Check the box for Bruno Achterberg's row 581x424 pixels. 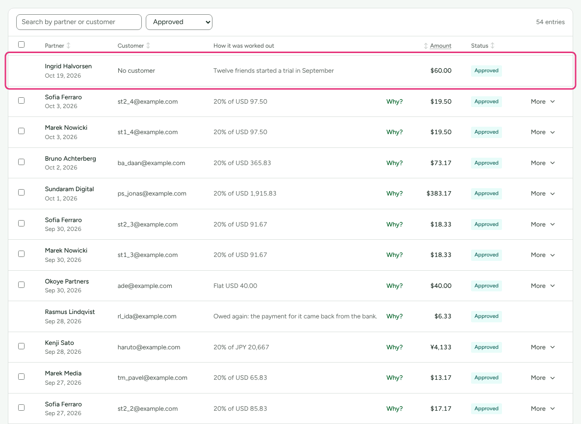pos(22,162)
